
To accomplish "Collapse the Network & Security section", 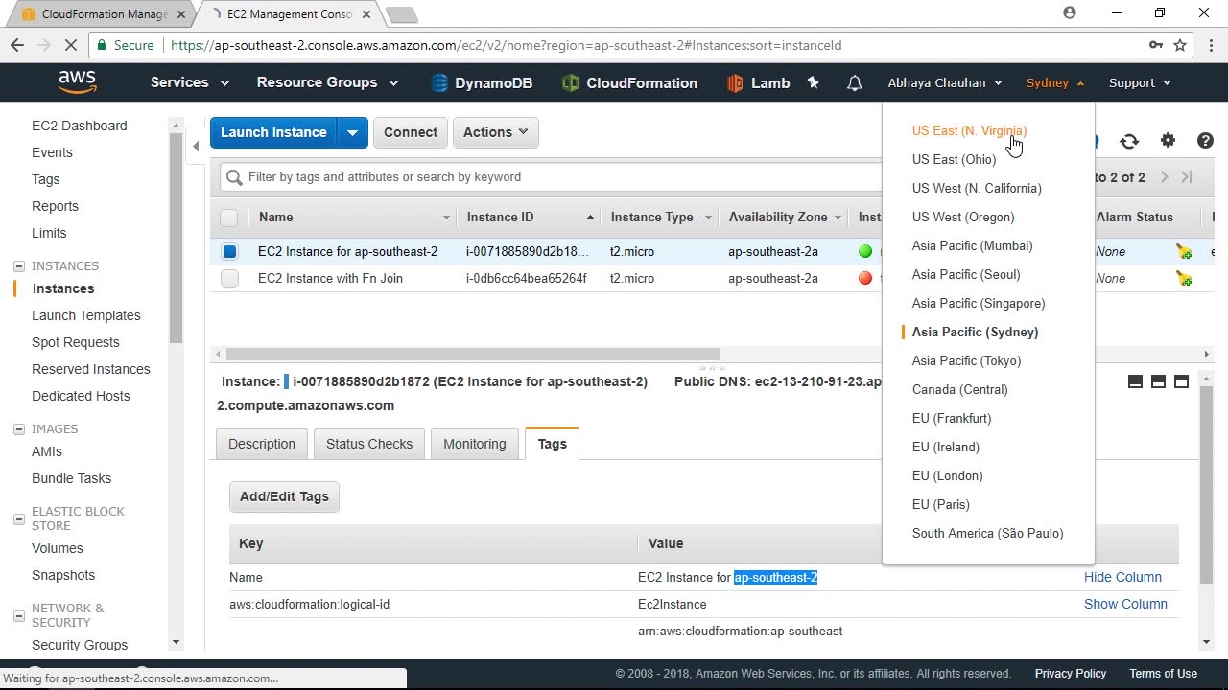I will [18, 615].
